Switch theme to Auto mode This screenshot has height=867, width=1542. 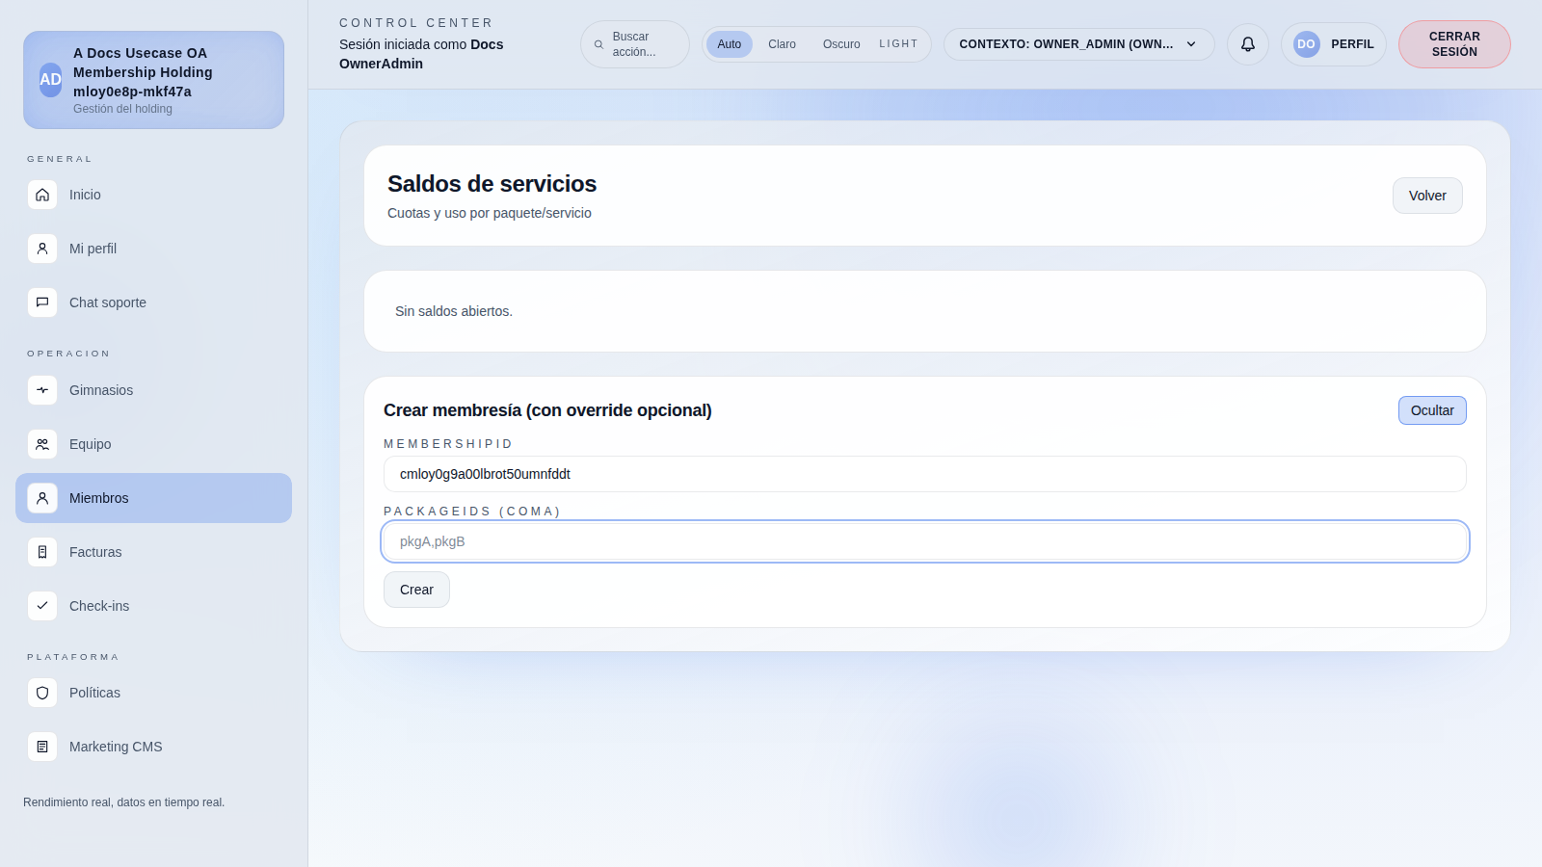pos(729,44)
